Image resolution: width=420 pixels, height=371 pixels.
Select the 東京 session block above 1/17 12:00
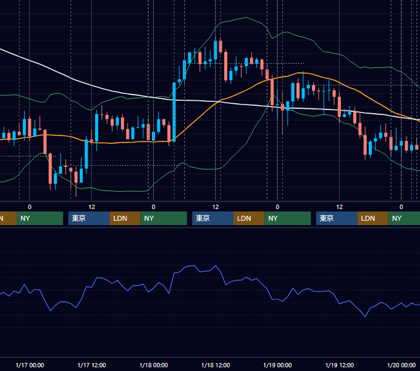(x=89, y=218)
